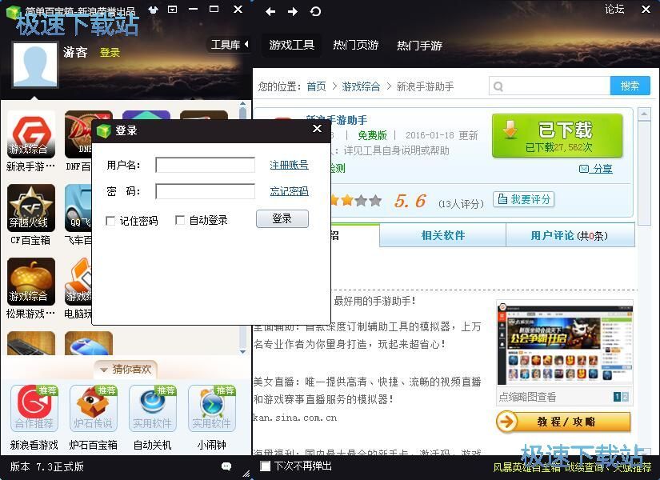
Task: Click the green 已下载 button
Action: coord(558,135)
